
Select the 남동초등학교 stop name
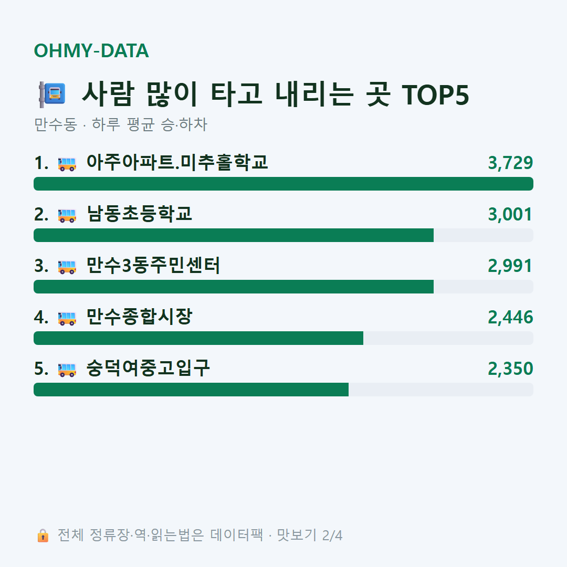point(139,214)
